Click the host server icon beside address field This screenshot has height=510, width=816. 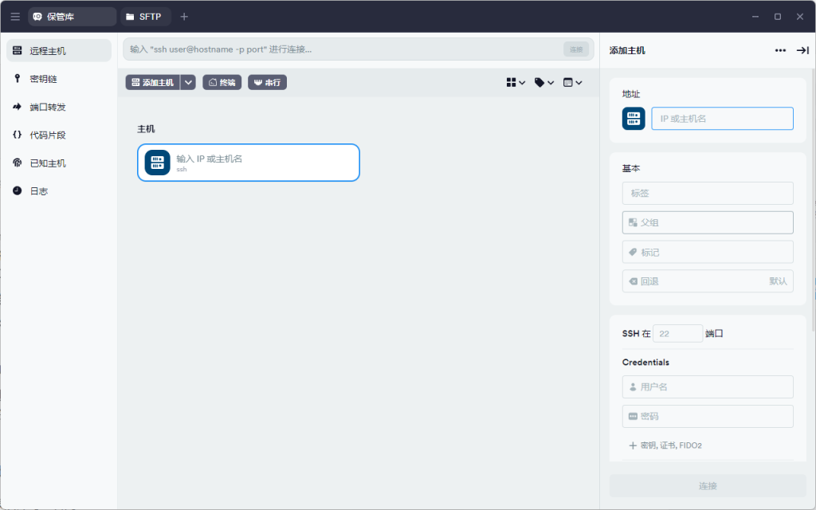634,119
